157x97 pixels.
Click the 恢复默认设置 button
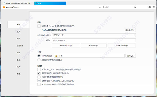[122, 45]
